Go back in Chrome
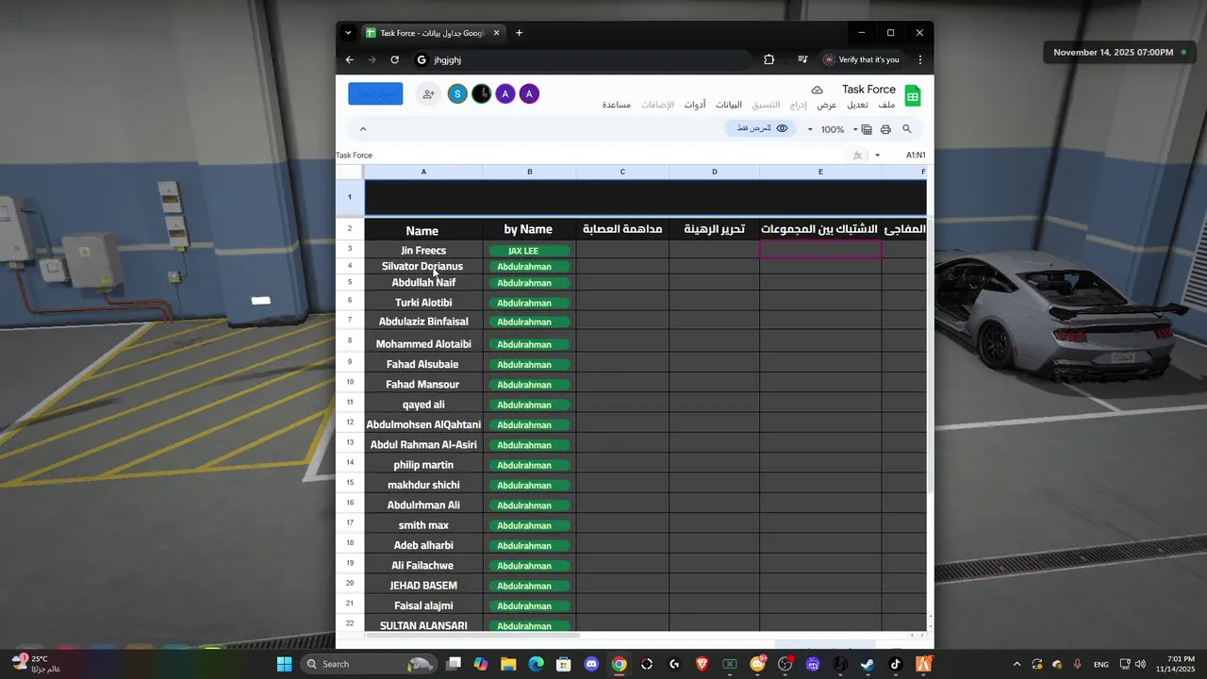This screenshot has height=679, width=1207. point(349,59)
